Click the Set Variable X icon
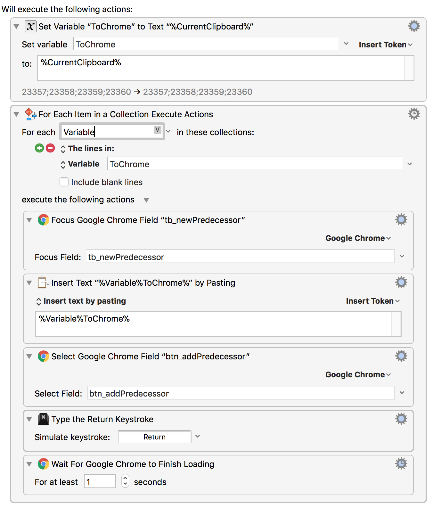The height and width of the screenshot is (508, 433). 30,26
